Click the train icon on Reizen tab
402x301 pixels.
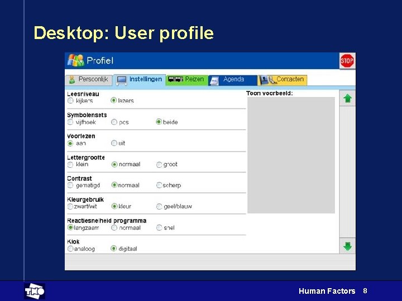pyautogui.click(x=176, y=79)
